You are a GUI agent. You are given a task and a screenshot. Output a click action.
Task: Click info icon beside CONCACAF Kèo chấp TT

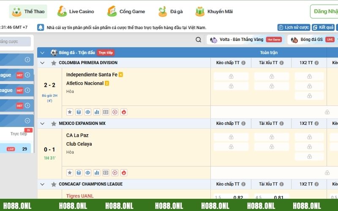[x=243, y=184]
